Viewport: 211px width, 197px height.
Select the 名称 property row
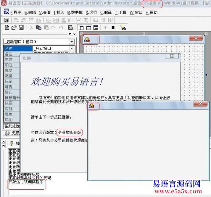click(x=18, y=48)
